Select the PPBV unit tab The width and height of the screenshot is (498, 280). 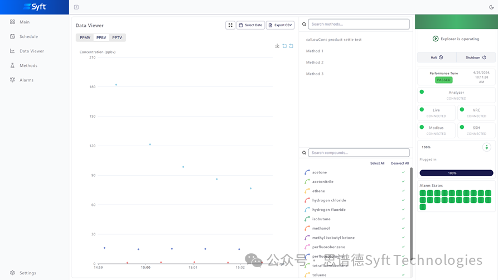click(101, 37)
